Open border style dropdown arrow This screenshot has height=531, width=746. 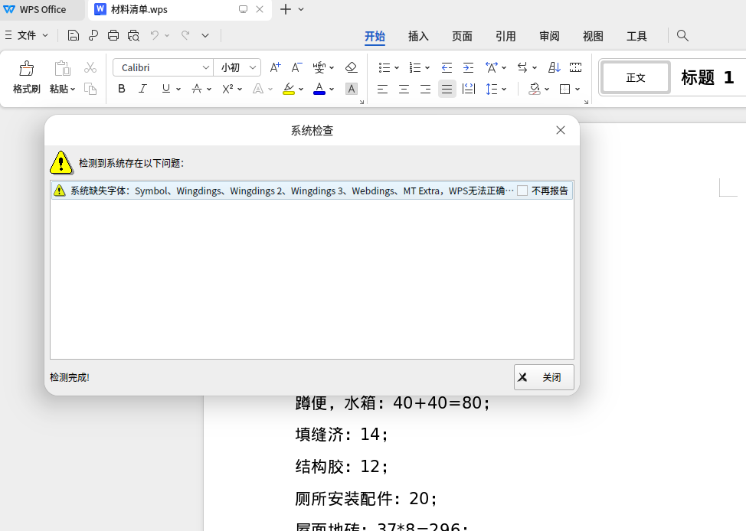[577, 89]
